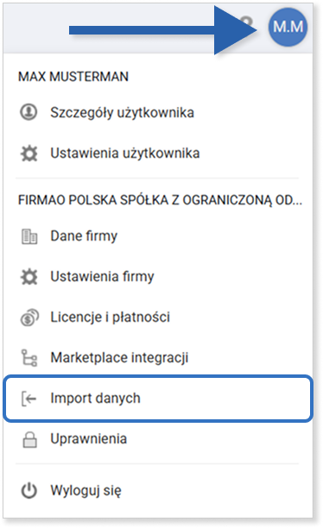
Task: Click the user details person icon
Action: [28, 112]
